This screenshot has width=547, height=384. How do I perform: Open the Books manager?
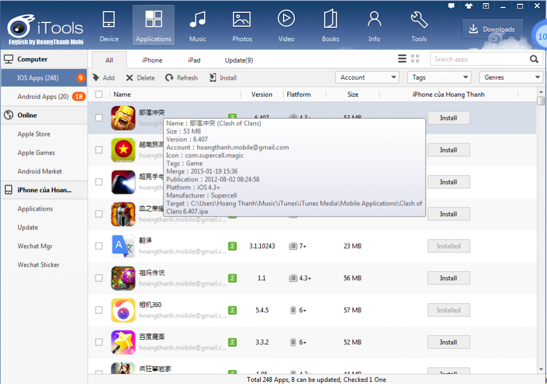coord(330,24)
